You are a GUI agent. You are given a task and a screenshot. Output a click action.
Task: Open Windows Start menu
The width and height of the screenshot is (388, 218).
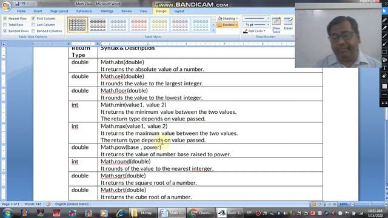click(x=7, y=213)
